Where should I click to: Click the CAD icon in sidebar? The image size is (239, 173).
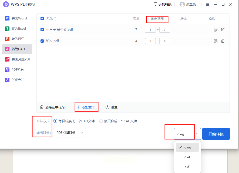pos(7,49)
